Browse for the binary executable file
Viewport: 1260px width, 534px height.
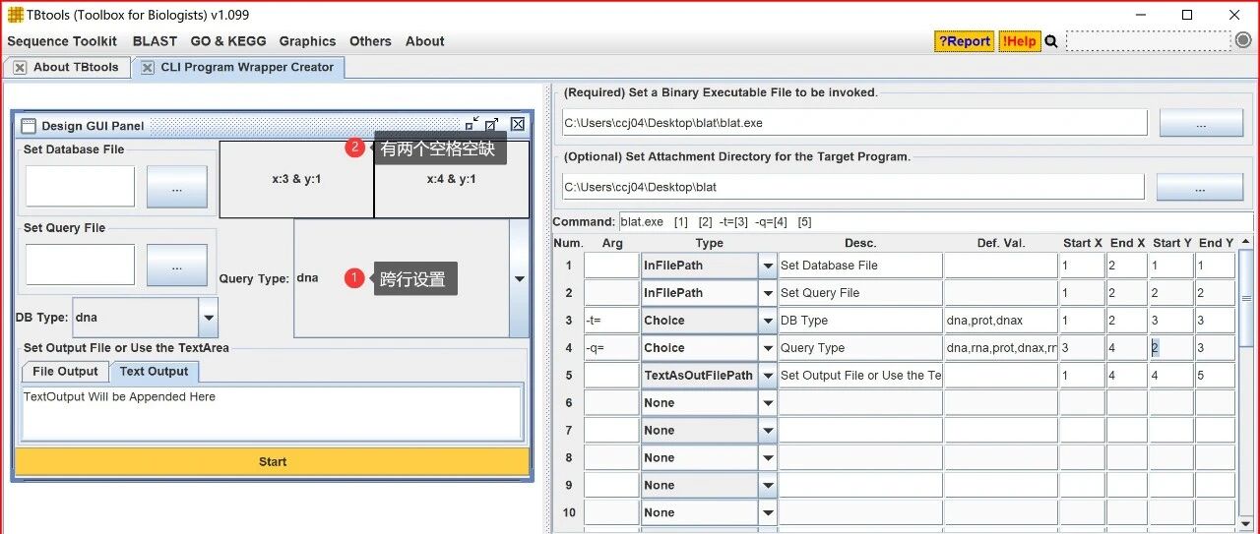[x=1201, y=123]
